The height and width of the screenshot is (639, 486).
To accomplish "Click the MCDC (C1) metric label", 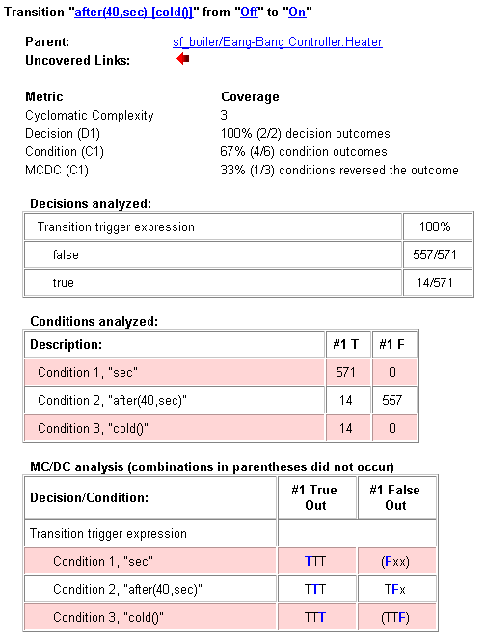I will tap(57, 170).
